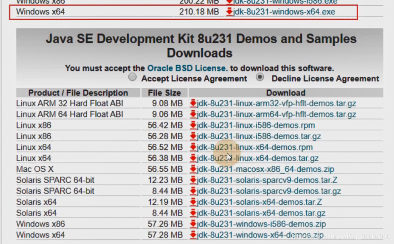Image resolution: width=394 pixels, height=244 pixels.
Task: Click the download icon for linux-i586-demos.rpm
Action: pyautogui.click(x=193, y=125)
